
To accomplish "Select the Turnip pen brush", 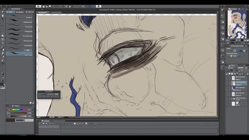I will pos(19,26).
